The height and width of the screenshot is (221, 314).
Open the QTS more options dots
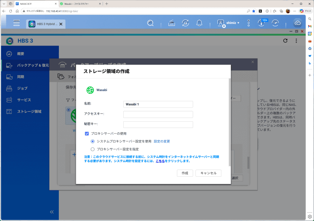tap(248, 23)
